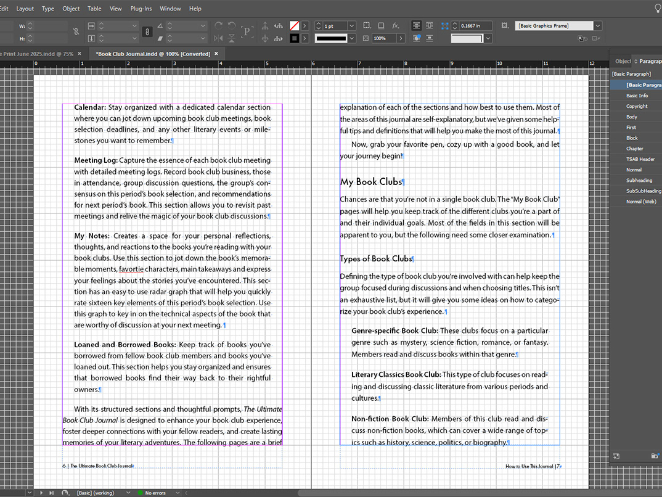The width and height of the screenshot is (662, 497).
Task: Open the page number dropdown in status bar
Action: coord(29,493)
